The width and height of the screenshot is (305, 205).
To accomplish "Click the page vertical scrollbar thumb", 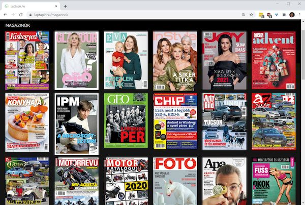I will click(x=303, y=55).
